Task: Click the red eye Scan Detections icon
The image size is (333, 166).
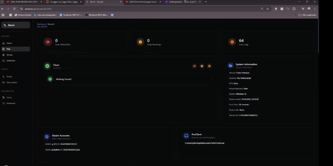Action: [x=48, y=42]
